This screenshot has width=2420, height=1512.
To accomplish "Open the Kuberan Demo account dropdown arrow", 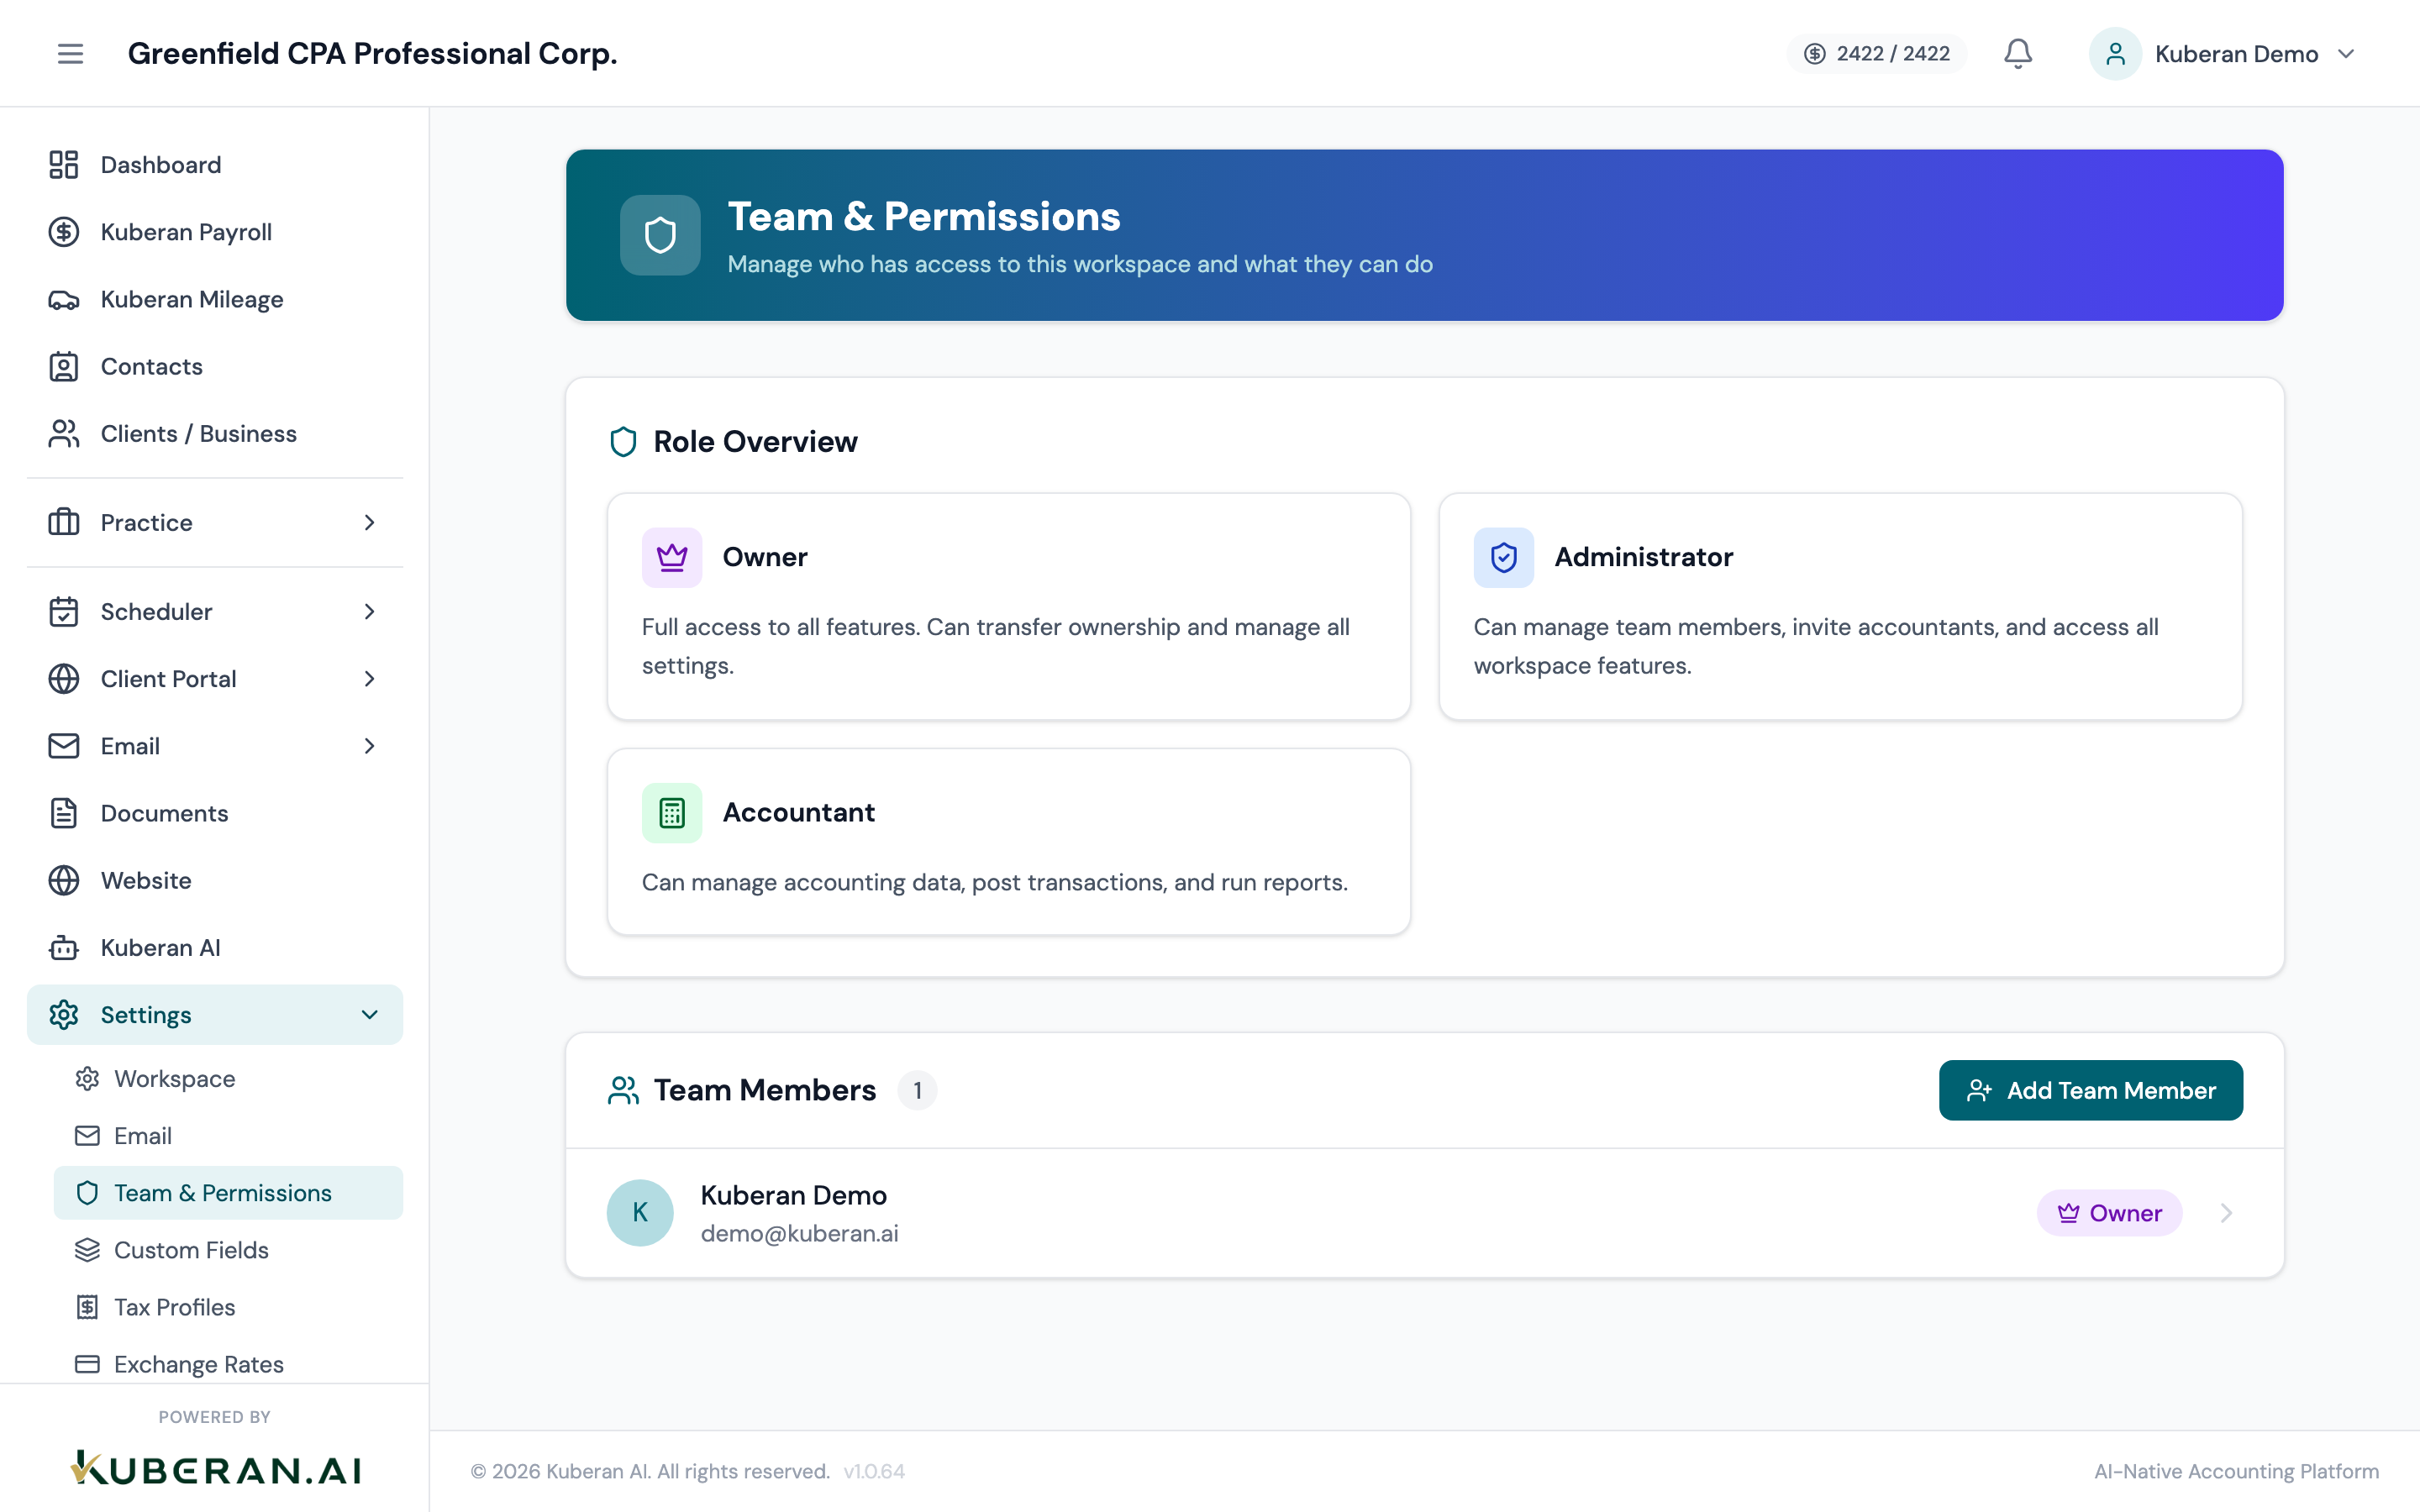I will pos(2346,53).
